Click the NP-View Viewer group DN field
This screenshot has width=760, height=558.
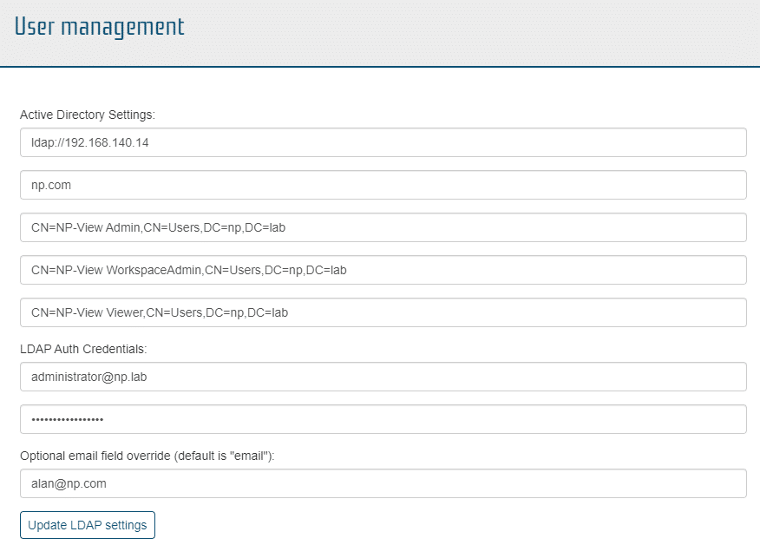(x=383, y=312)
